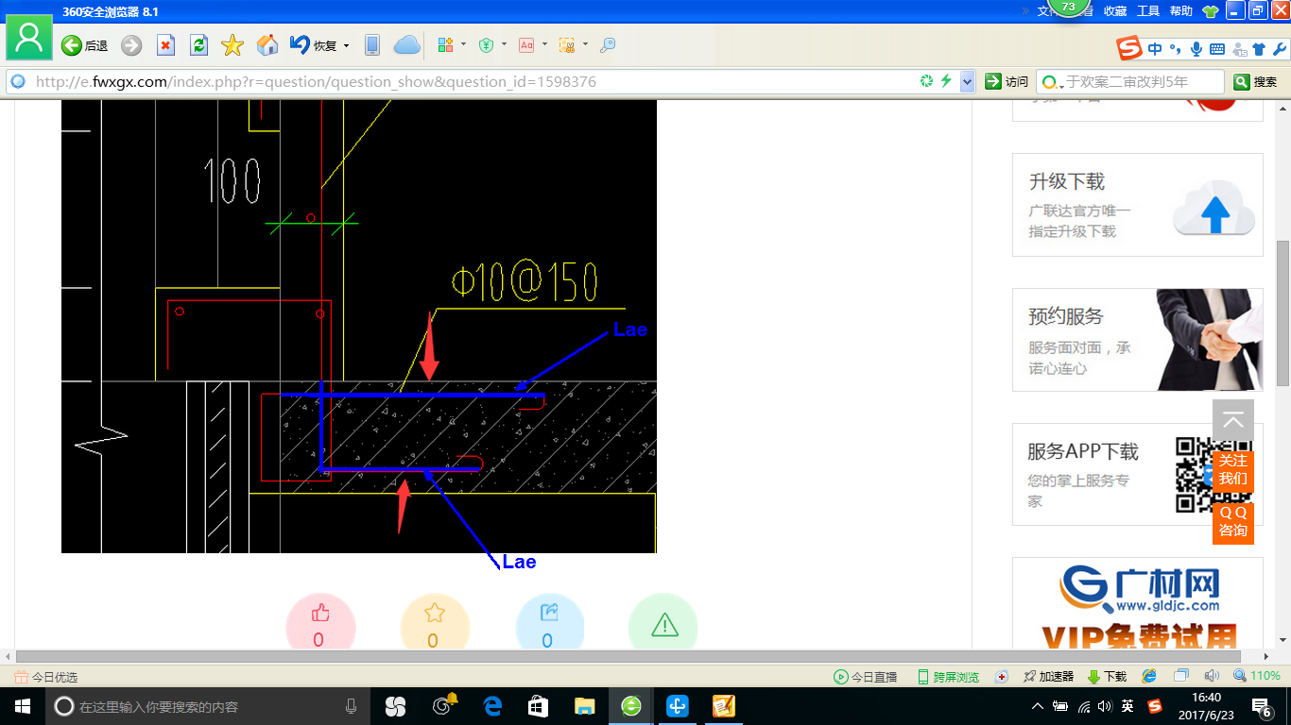The image size is (1291, 725).
Task: Toggle the status bar sound mute icon
Action: tap(1212, 676)
